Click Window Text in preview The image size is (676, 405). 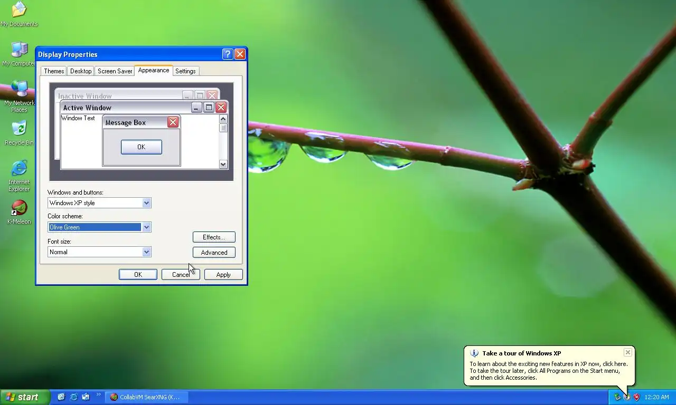[x=78, y=118]
